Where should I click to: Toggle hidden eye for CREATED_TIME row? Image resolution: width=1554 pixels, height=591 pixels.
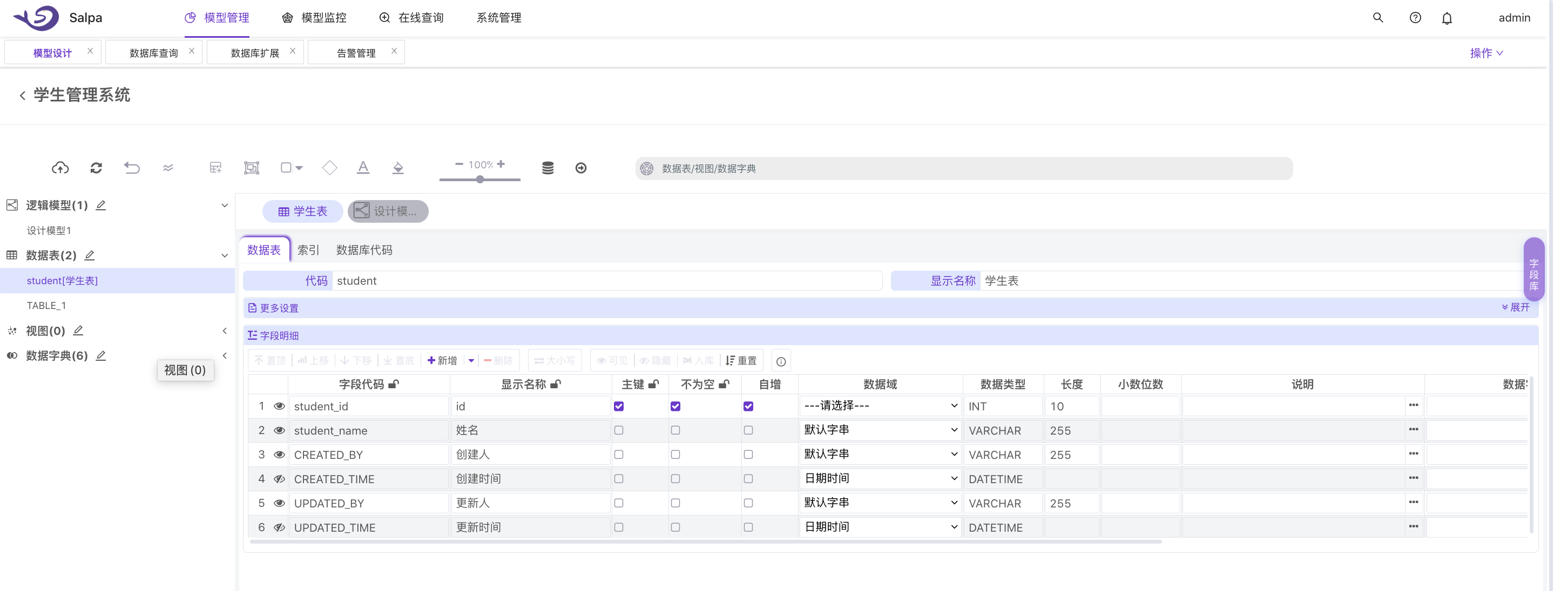point(279,479)
